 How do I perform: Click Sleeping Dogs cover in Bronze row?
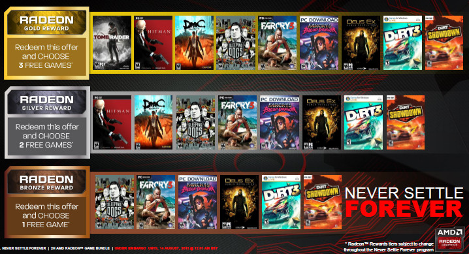click(114, 202)
